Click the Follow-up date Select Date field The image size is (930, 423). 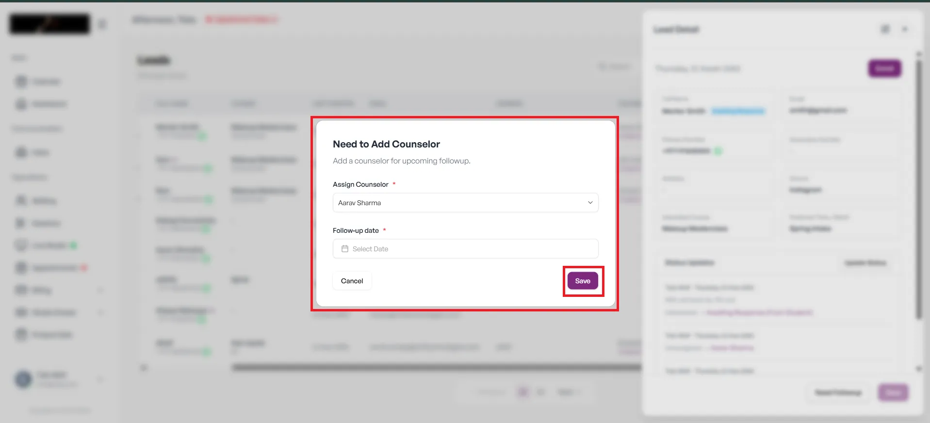click(x=465, y=249)
